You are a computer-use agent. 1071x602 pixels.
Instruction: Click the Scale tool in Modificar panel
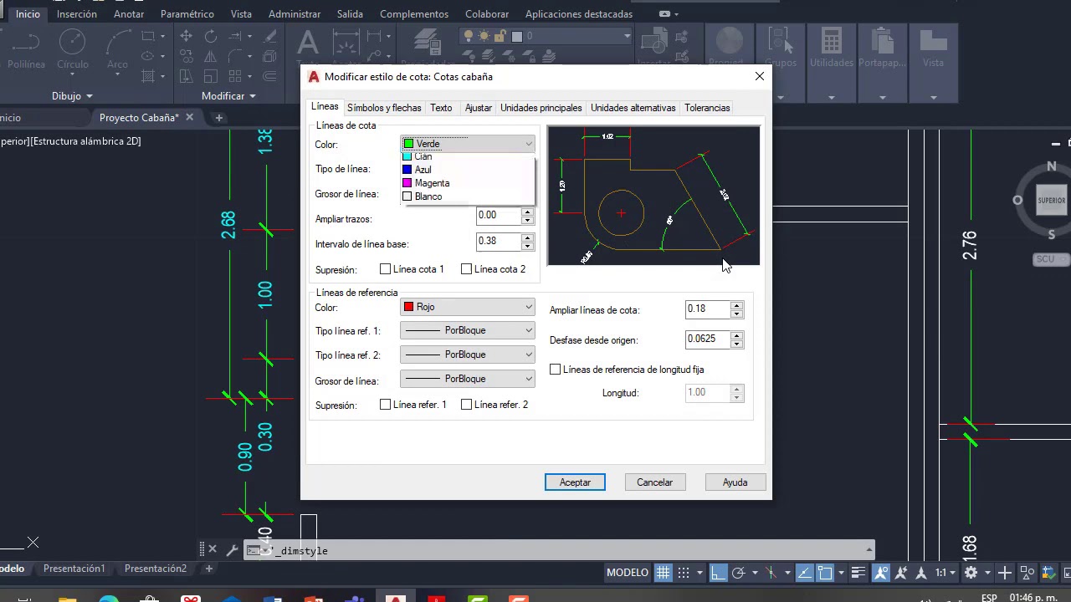click(x=211, y=77)
